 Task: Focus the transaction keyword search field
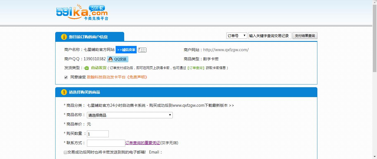point(270,36)
